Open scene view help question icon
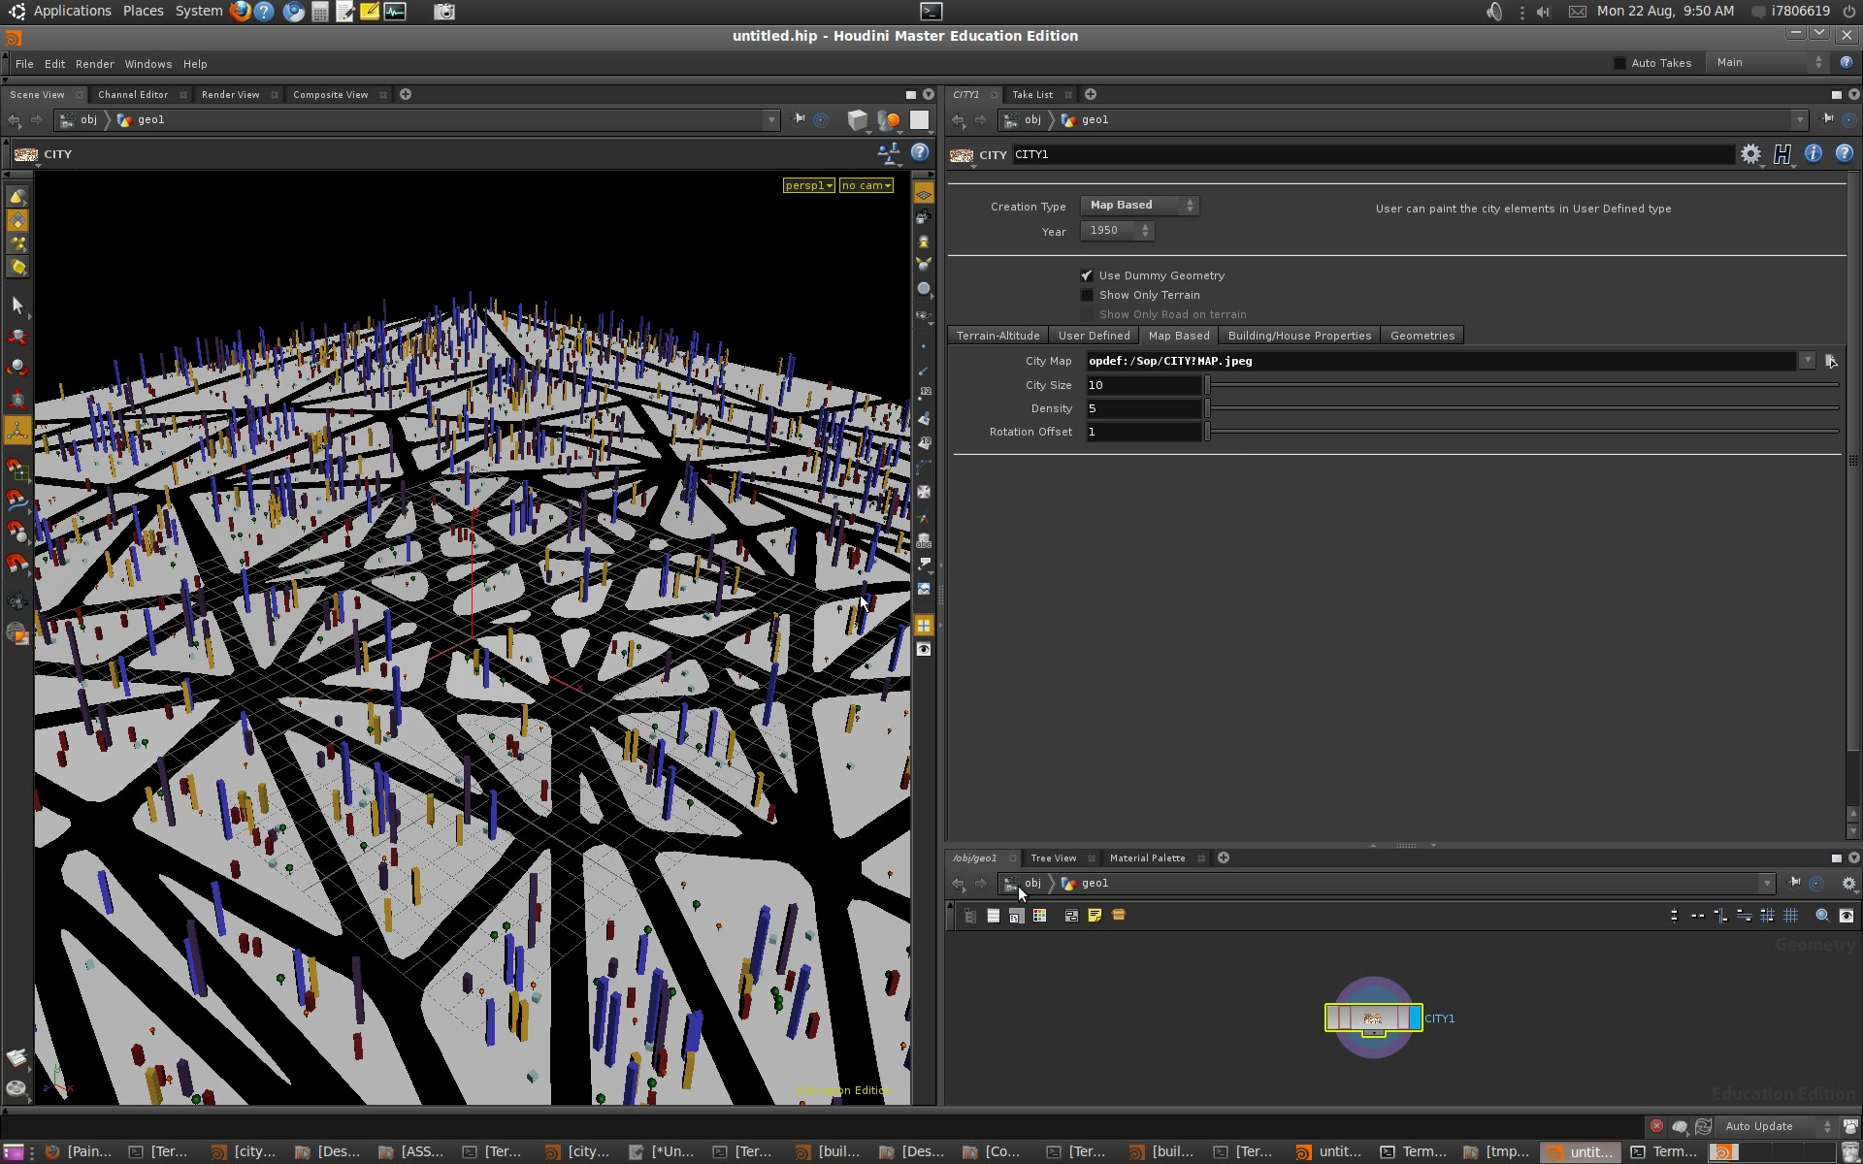 920,153
